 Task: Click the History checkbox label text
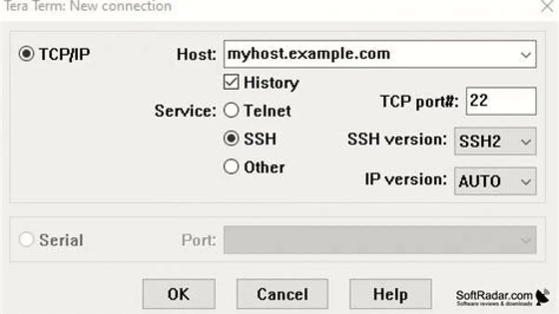pos(271,83)
